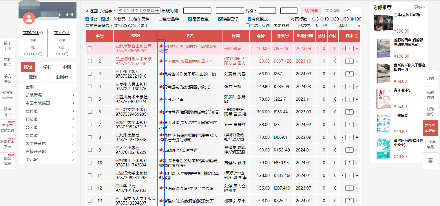440x206 pixels.
Task: Enable the 重点品种 checkbox
Action: click(x=160, y=19)
